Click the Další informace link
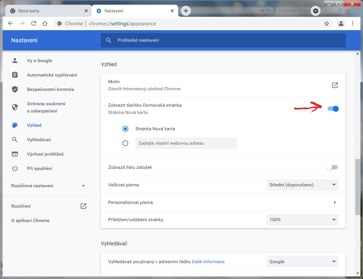363x279 pixels. click(x=208, y=262)
